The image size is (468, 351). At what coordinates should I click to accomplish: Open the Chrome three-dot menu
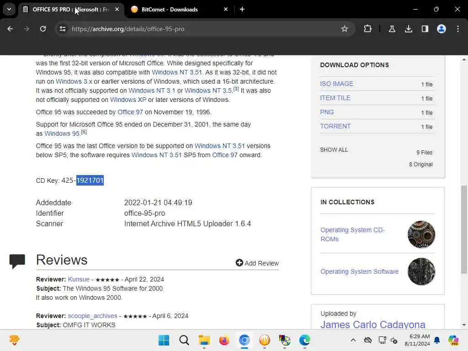[x=458, y=29]
